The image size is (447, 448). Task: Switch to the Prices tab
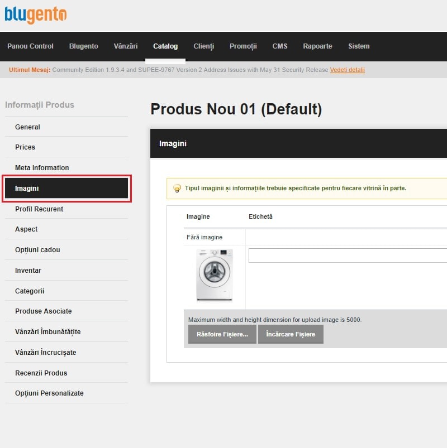[66, 147]
